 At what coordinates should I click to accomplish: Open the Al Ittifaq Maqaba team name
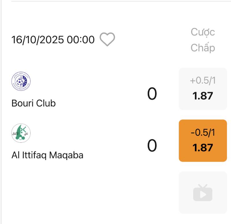[x=47, y=155]
